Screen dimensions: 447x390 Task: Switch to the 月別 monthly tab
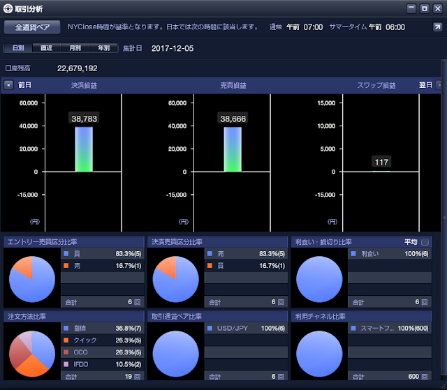[75, 48]
